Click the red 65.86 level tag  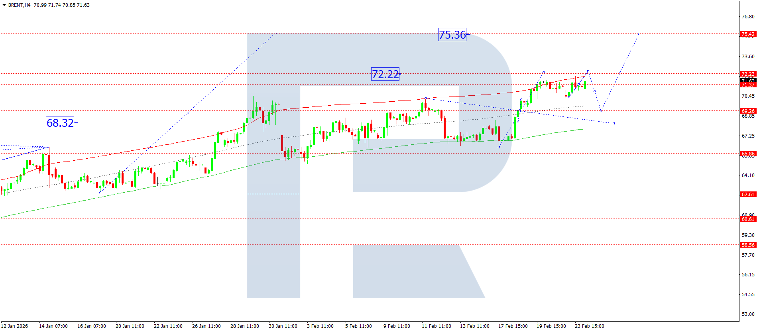pos(748,154)
